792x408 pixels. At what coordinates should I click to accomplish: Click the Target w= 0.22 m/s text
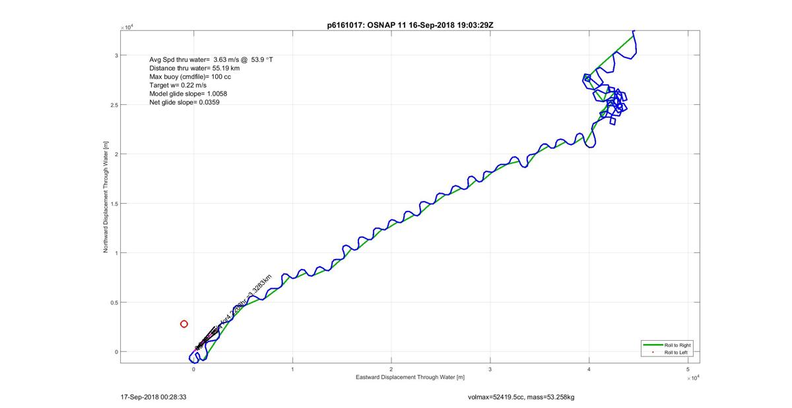coord(178,85)
